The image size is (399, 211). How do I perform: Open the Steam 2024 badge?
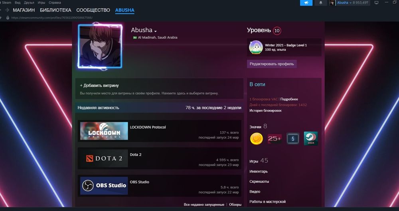pos(311,139)
